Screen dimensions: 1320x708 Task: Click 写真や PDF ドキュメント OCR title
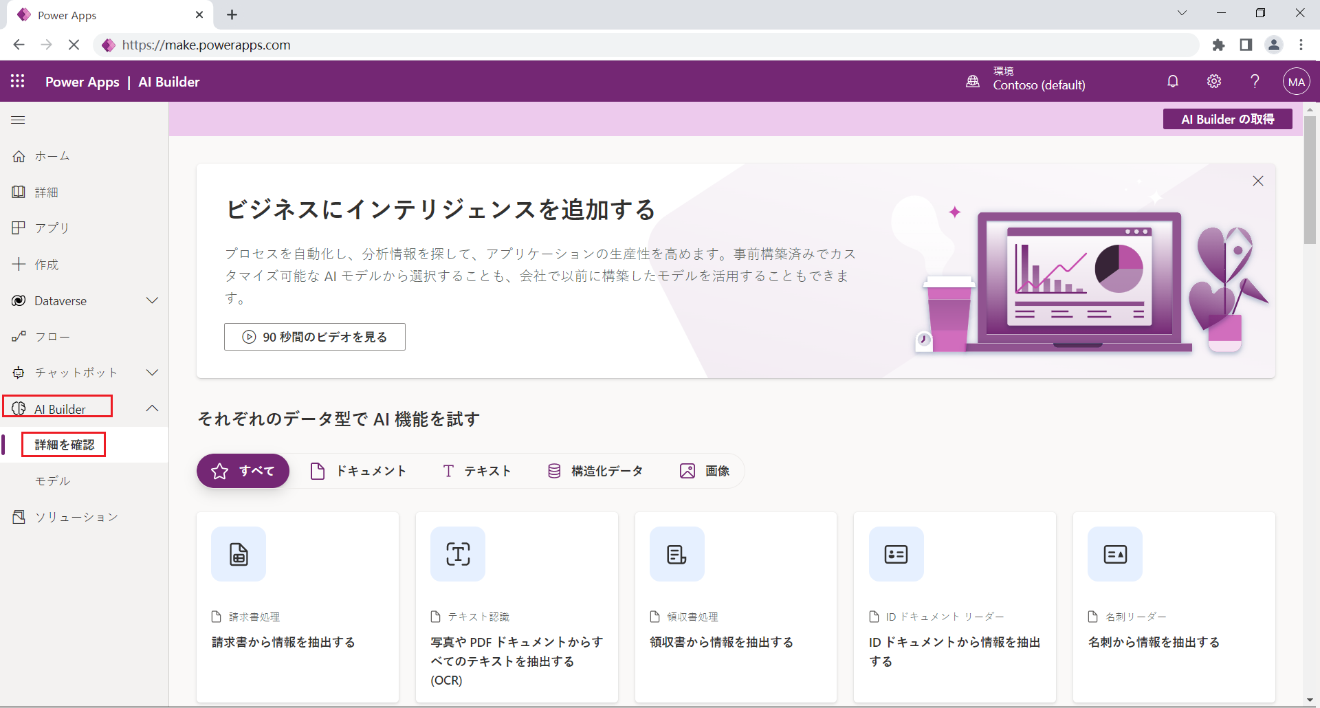(x=517, y=661)
